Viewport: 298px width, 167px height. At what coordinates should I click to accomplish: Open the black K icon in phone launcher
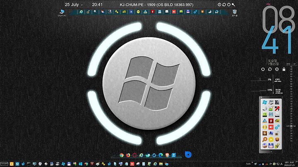click(277, 102)
